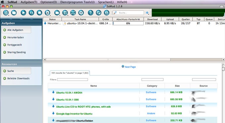Screen dimensions: 225x123
Task: Sort tasks by the Task Name column header
Action: (80, 19)
